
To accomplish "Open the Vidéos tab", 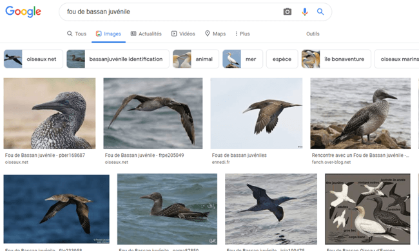I will point(183,34).
